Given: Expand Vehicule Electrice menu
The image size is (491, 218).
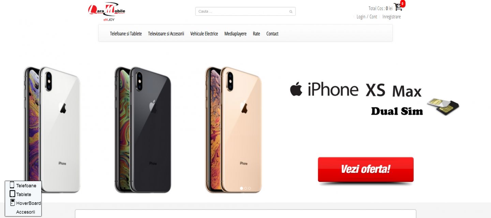Looking at the screenshot, I should tap(204, 34).
